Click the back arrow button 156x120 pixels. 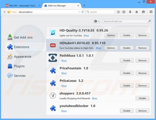tap(4, 12)
